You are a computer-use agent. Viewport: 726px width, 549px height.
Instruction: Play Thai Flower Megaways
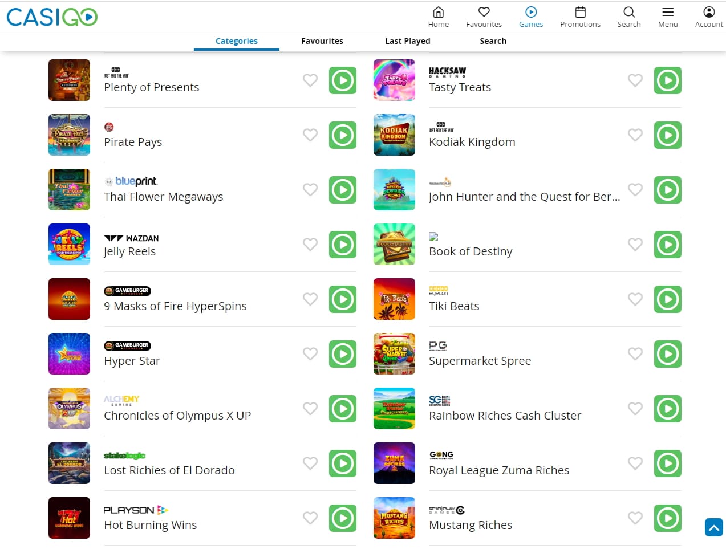(343, 190)
